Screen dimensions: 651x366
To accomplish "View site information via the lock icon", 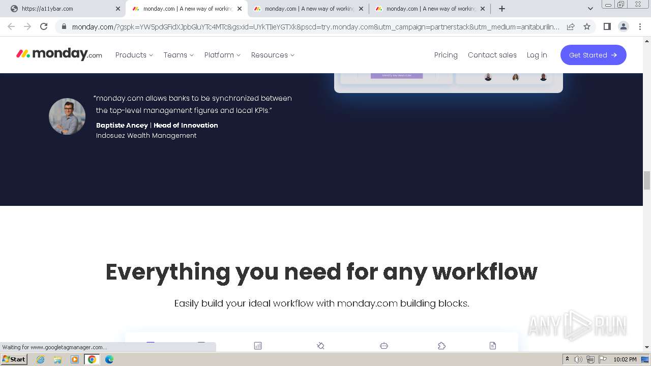I will pos(64,26).
